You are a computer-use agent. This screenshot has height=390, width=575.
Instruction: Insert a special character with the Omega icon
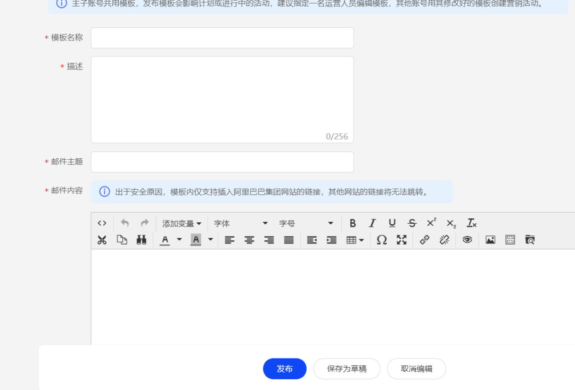[381, 240]
